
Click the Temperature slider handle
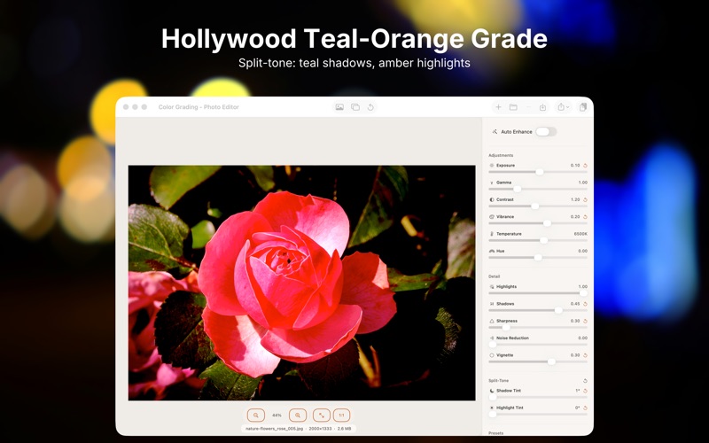tap(544, 240)
